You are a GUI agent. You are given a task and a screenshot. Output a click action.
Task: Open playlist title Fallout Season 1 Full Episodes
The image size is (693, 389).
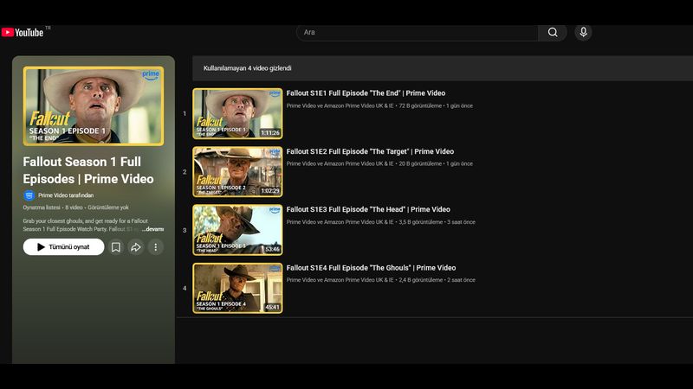point(88,170)
